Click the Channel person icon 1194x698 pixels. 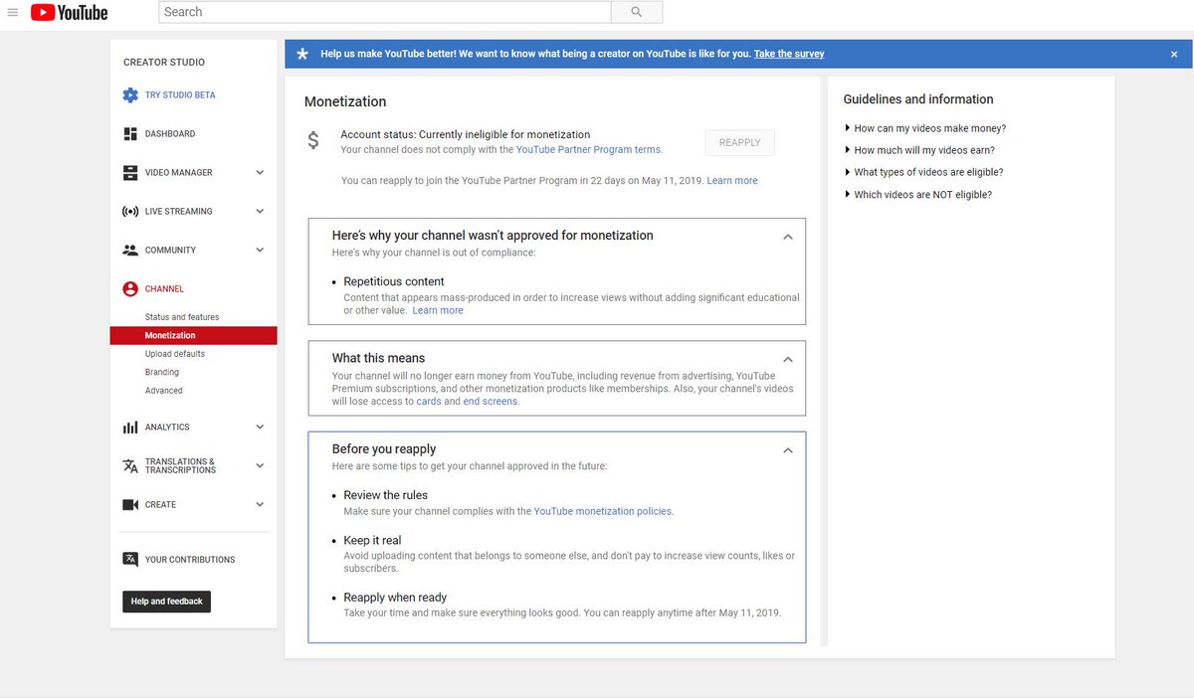tap(130, 289)
